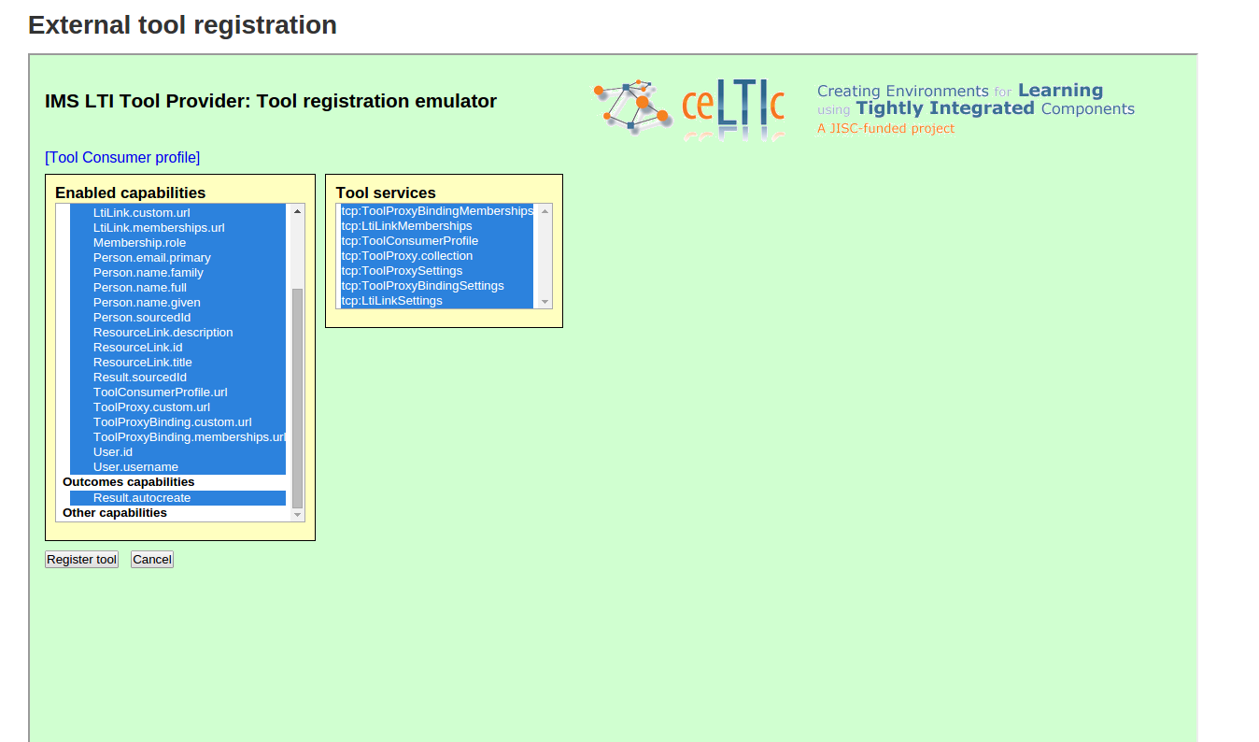Select ToolProxy.custom.url capability
This screenshot has height=742, width=1259.
(x=177, y=407)
